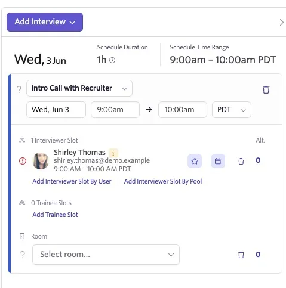
Task: Open calendar icon for Shirley Thomas
Action: click(218, 161)
